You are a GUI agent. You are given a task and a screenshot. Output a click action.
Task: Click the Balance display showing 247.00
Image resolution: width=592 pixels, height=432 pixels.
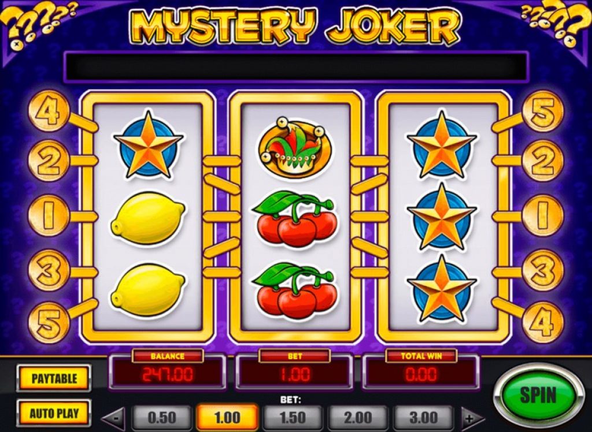pos(168,374)
